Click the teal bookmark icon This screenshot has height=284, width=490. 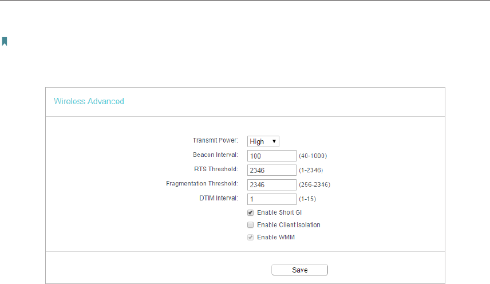pos(5,41)
